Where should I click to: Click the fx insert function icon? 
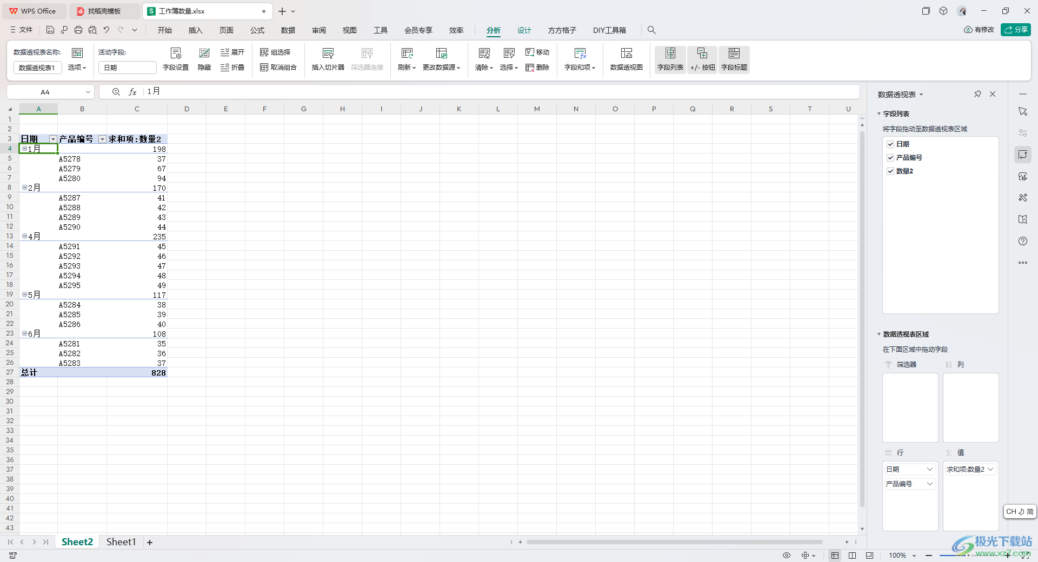tap(132, 92)
